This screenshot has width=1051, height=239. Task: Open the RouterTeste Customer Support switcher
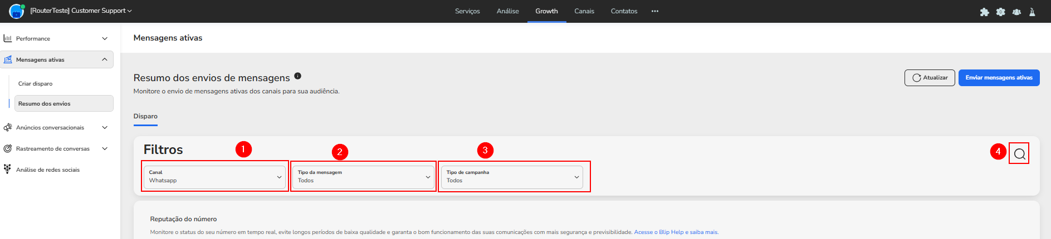coord(81,11)
